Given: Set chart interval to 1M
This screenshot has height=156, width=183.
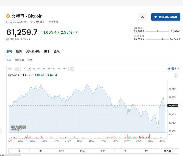Looking at the screenshot, I should click(x=64, y=68).
